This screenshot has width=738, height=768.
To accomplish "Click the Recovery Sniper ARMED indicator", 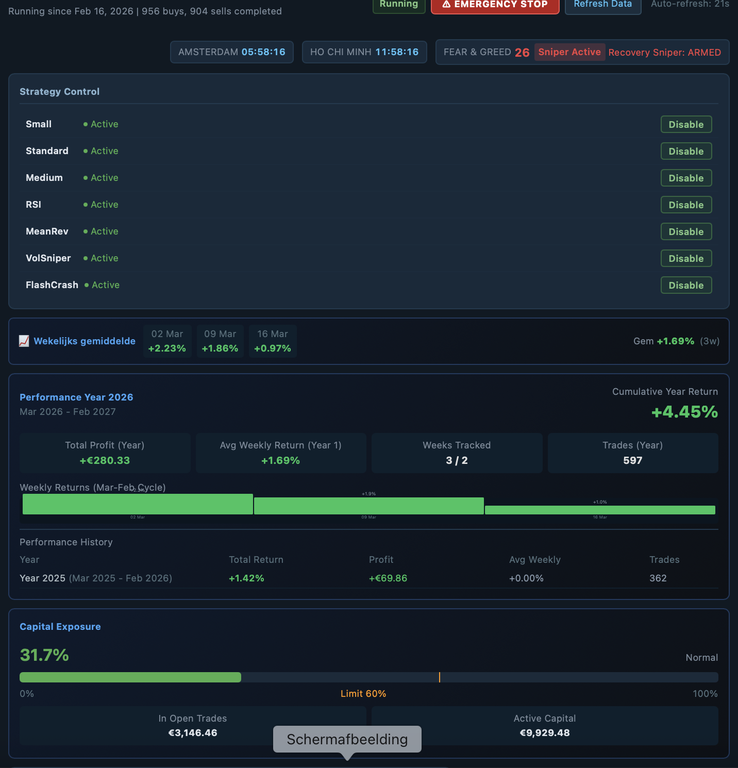I will 665,52.
